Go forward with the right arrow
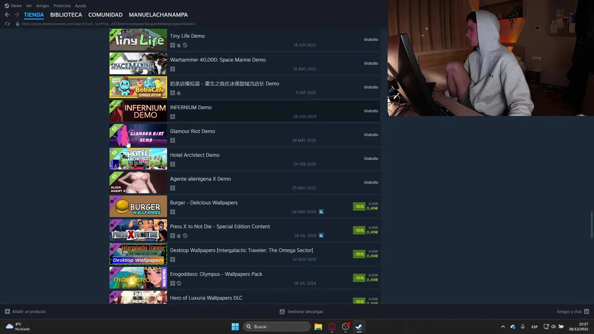Image resolution: width=594 pixels, height=334 pixels. click(x=17, y=15)
